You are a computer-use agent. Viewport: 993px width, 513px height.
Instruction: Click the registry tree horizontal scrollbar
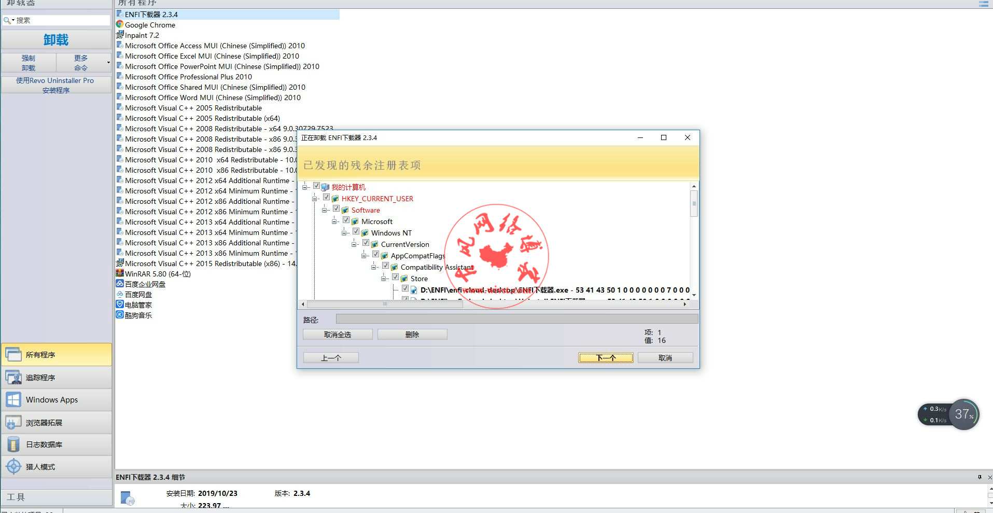coord(385,304)
